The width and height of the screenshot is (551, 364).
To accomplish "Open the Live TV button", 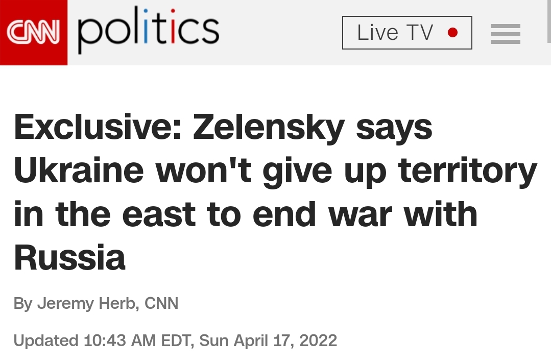I will (407, 33).
